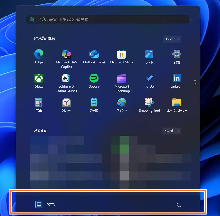Open the PCTB user account menu
This screenshot has height=216, width=220.
tap(45, 205)
